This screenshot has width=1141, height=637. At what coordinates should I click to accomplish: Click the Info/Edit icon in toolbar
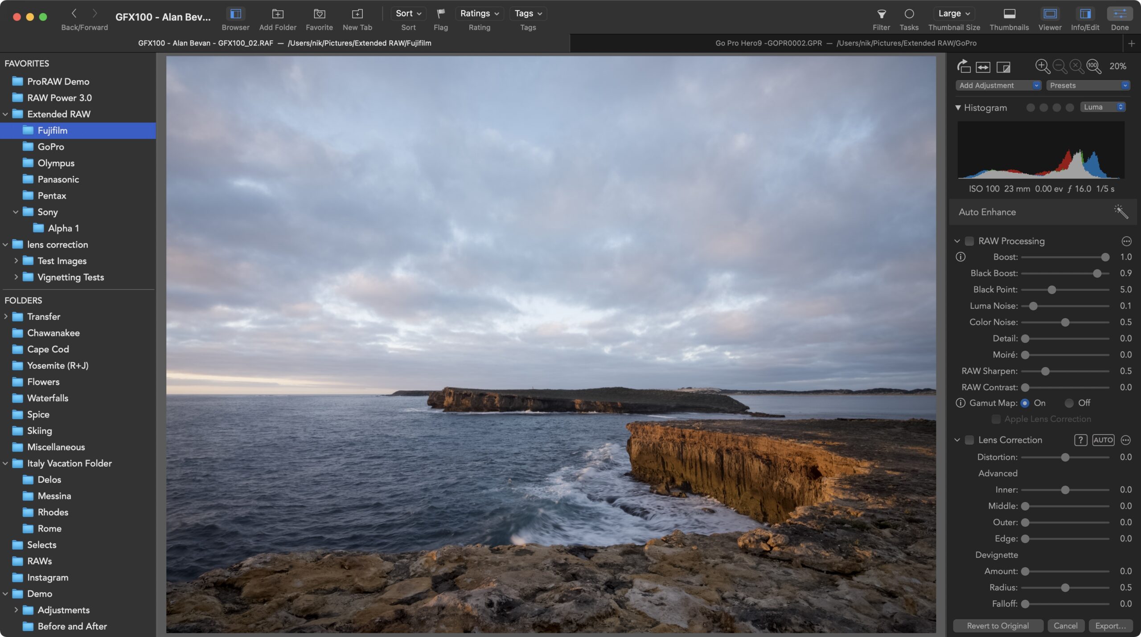coord(1085,13)
